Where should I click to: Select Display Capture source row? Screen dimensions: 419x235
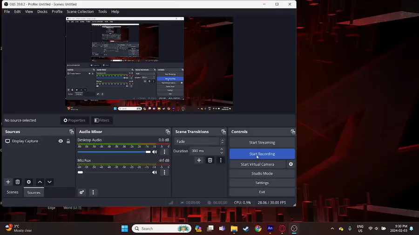38,141
